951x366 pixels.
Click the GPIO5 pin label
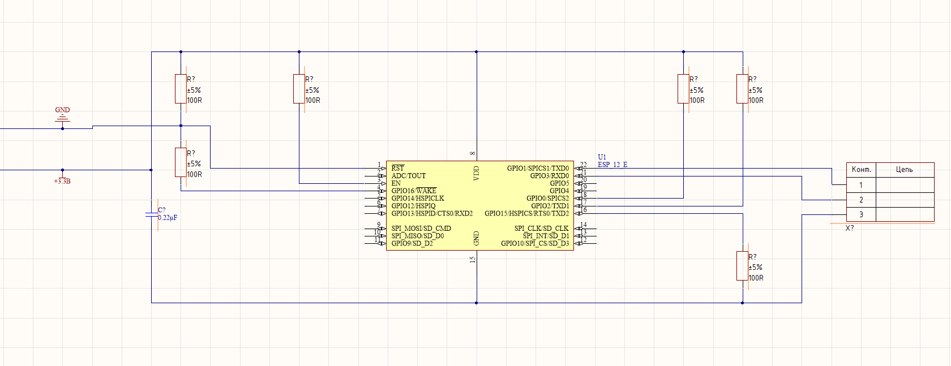pos(559,183)
